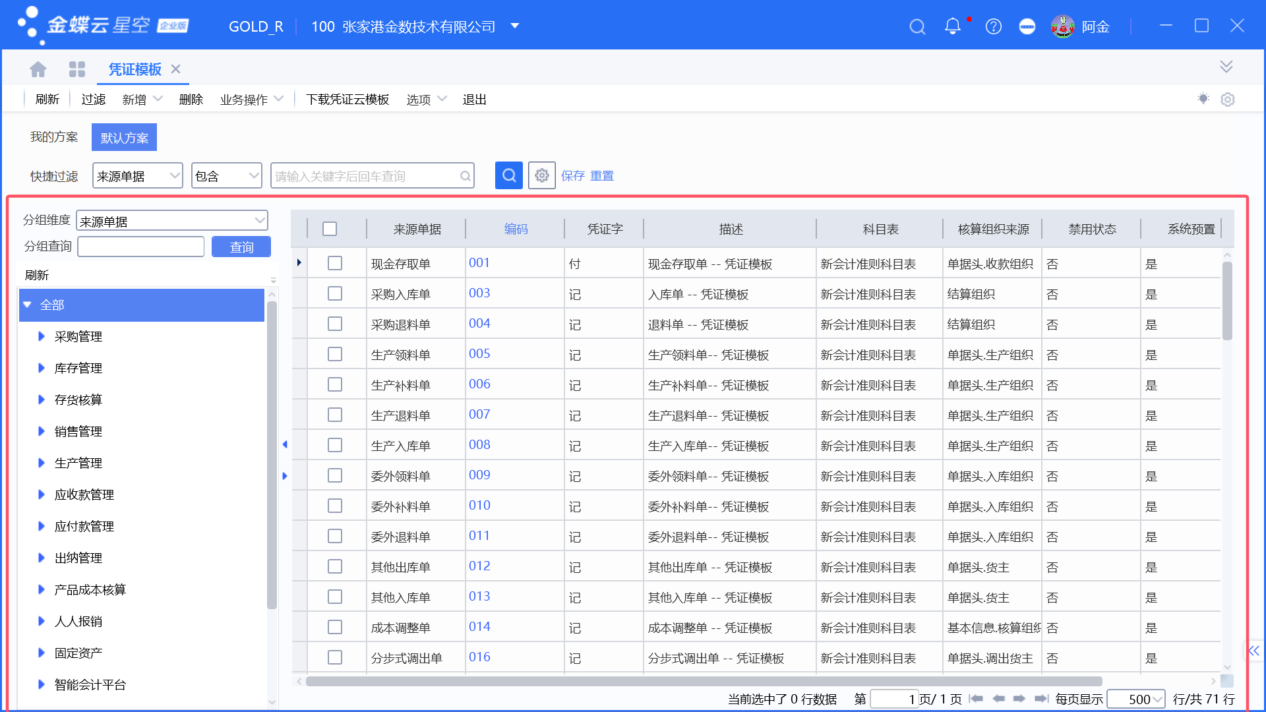Open the side drawer double arrow icon
The height and width of the screenshot is (712, 1266).
(x=1253, y=651)
